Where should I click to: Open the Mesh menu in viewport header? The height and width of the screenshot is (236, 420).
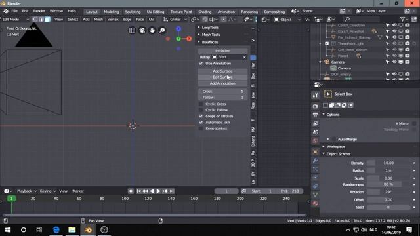click(x=98, y=19)
